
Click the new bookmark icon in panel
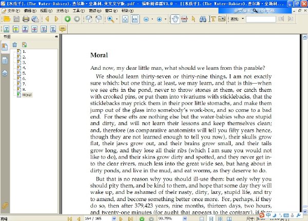24,45
